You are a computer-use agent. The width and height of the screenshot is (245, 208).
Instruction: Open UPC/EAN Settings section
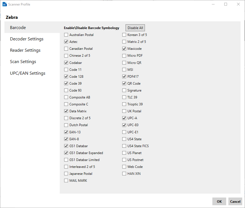pyautogui.click(x=28, y=73)
